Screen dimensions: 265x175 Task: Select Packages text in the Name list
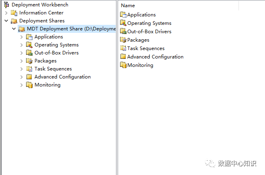138,40
